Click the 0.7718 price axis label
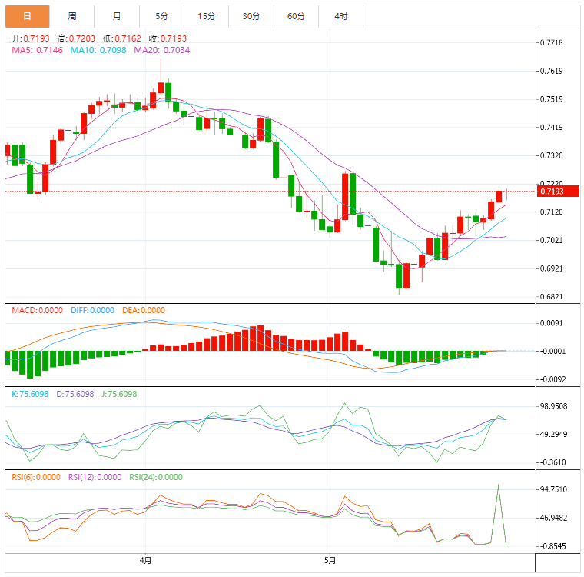This screenshot has width=584, height=577. tap(552, 43)
